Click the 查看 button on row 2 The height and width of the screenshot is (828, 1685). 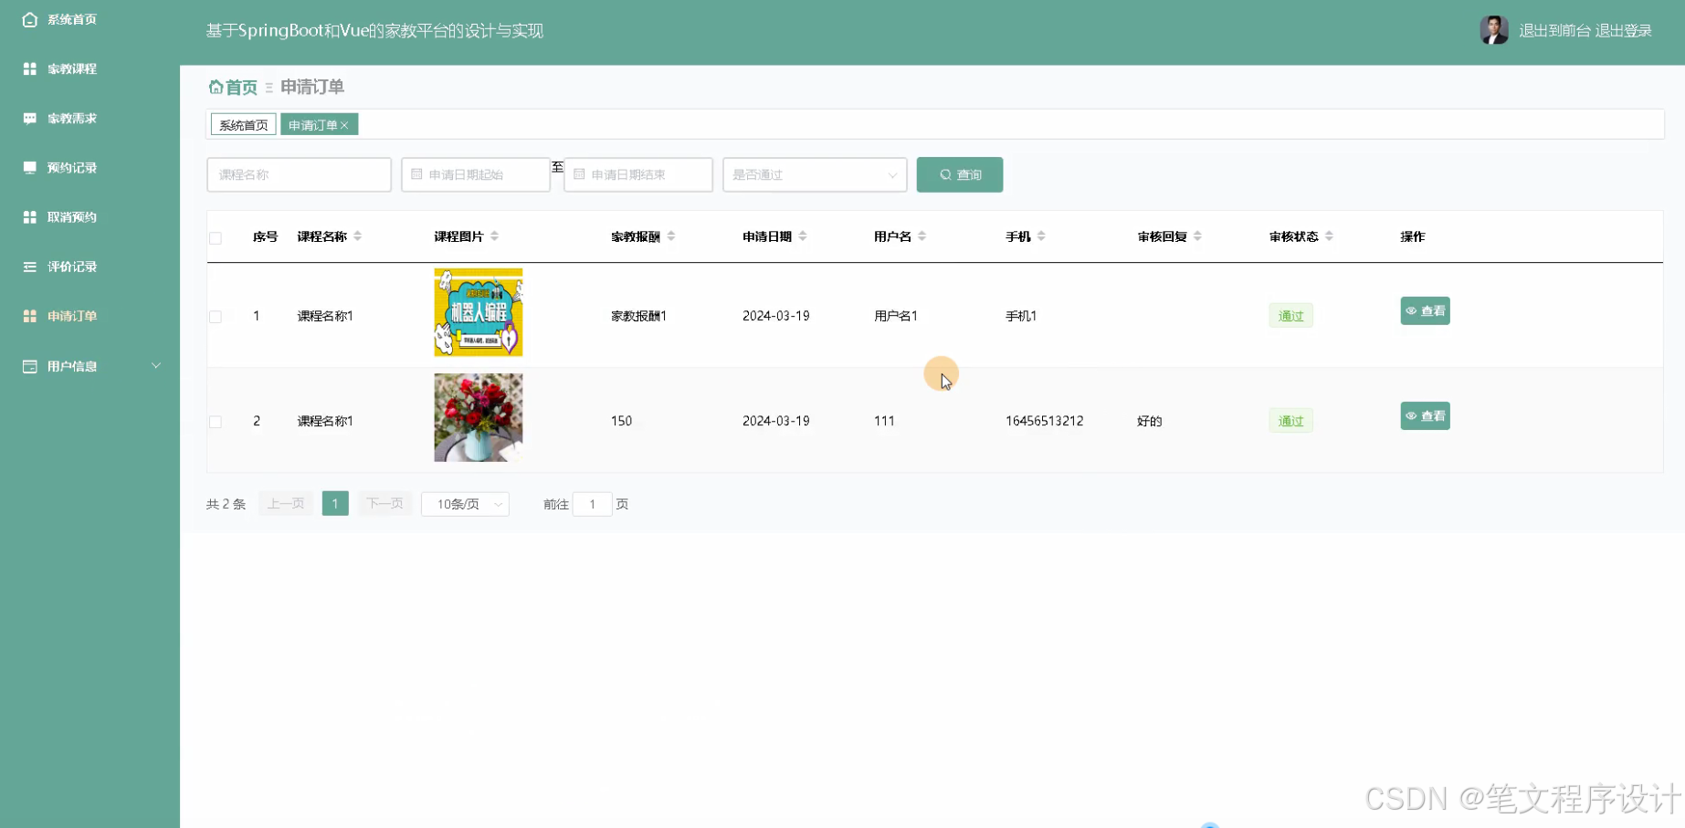pyautogui.click(x=1425, y=415)
